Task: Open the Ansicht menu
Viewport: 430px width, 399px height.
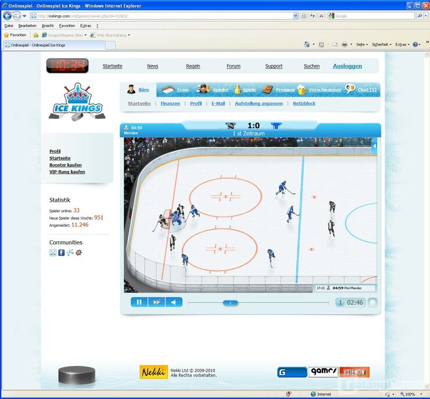Action: click(48, 26)
